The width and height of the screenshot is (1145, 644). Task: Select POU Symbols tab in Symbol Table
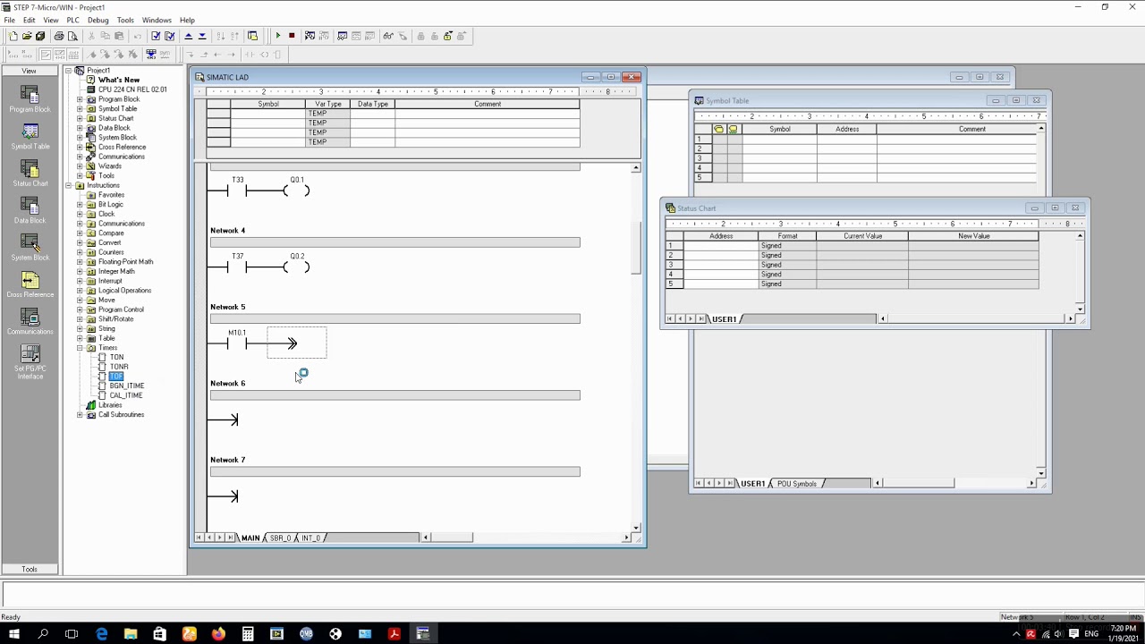pos(796,484)
